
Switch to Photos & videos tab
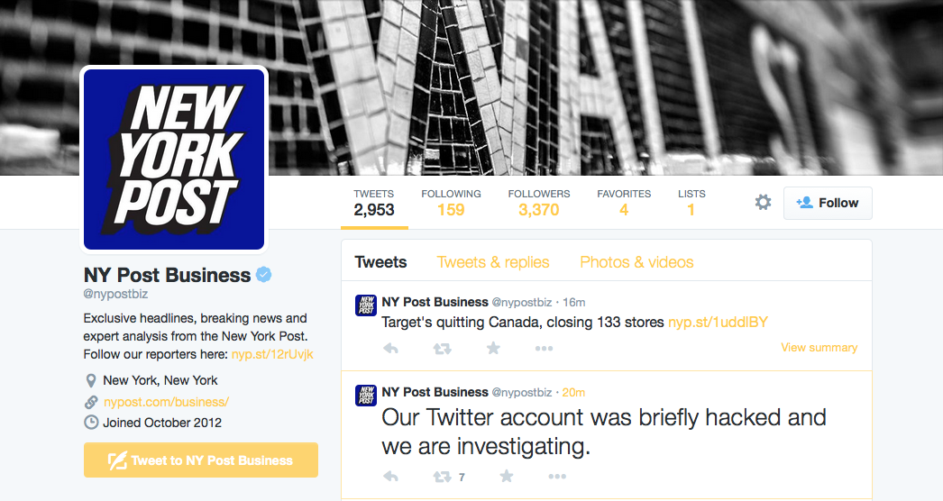coord(636,262)
